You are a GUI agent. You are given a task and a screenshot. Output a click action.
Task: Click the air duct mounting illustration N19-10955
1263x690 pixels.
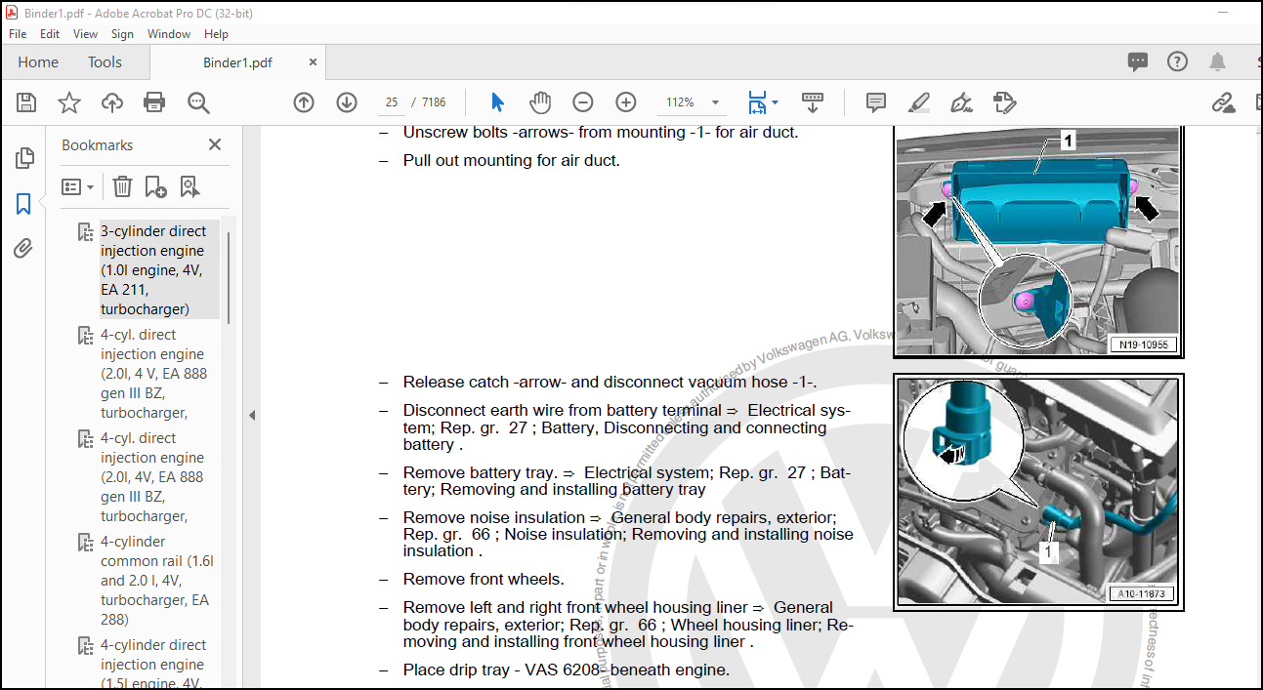click(1038, 241)
